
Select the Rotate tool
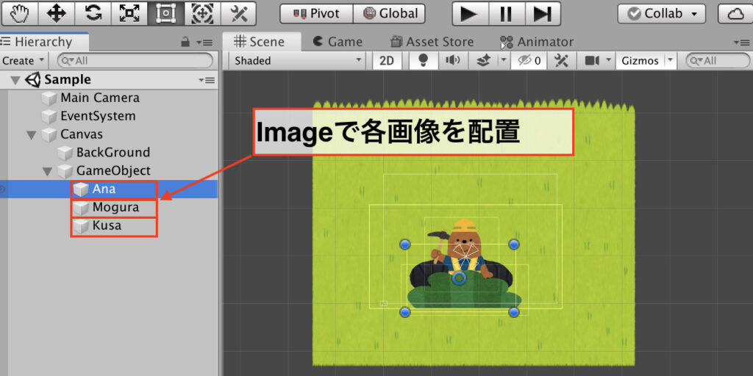tap(92, 13)
